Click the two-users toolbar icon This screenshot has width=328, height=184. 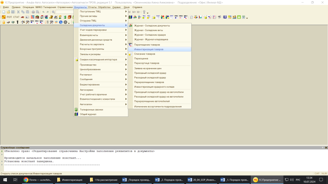[x=234, y=17]
